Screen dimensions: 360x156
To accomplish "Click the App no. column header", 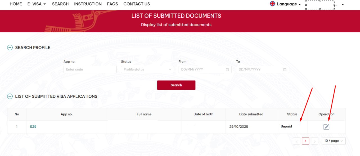I will click(67, 114).
